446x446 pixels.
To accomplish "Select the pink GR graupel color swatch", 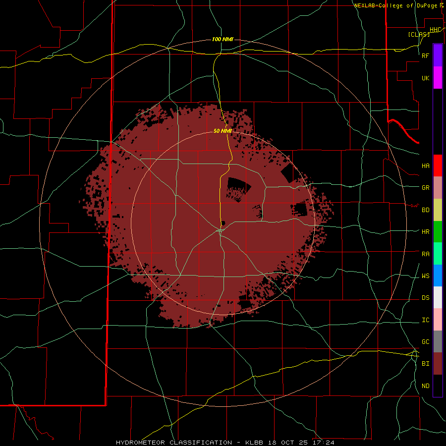I will [438, 188].
